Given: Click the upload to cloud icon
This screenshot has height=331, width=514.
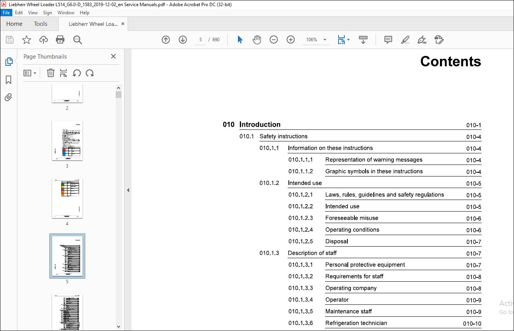Looking at the screenshot, I should coord(44,40).
